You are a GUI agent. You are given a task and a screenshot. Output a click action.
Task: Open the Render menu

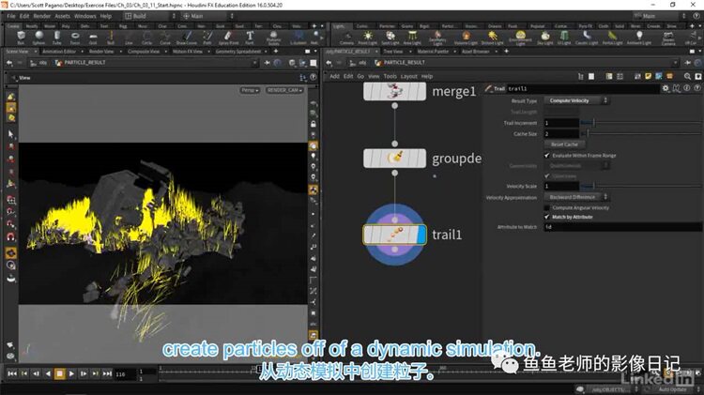41,16
